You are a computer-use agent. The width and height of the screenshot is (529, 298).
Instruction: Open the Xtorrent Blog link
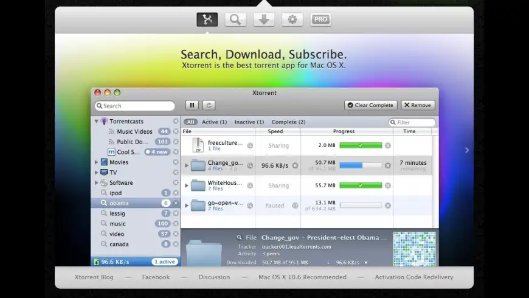pyautogui.click(x=94, y=277)
